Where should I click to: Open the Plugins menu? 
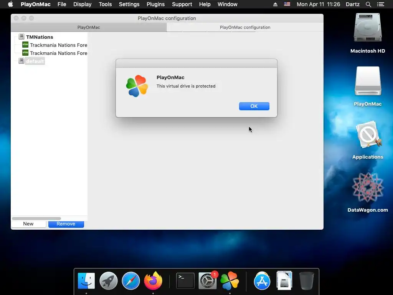coord(156,4)
